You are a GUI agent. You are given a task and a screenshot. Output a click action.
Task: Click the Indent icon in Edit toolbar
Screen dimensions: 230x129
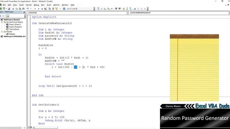click(116, 9)
